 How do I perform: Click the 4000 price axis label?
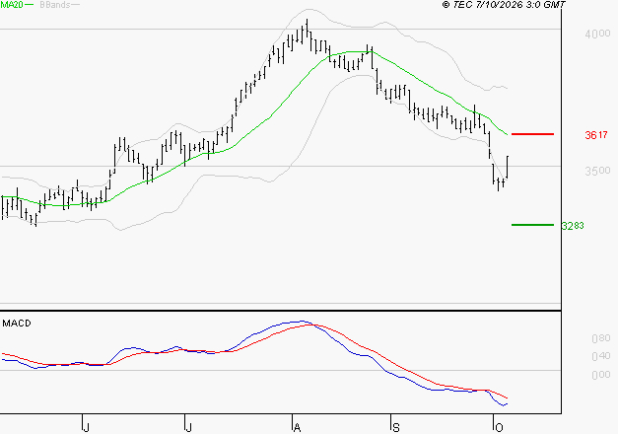[597, 34]
